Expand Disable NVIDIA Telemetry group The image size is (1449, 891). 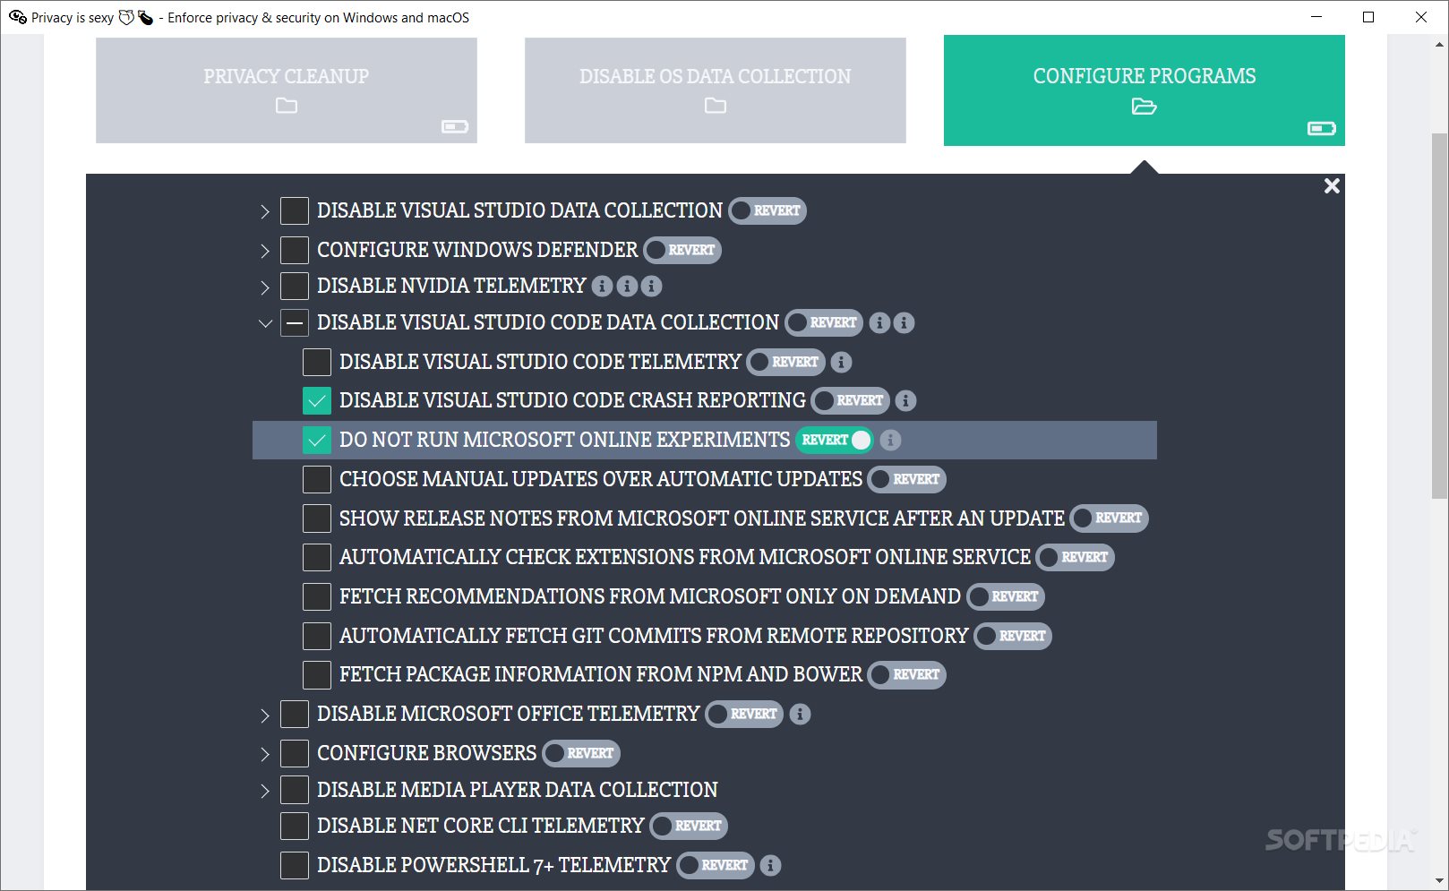[265, 287]
